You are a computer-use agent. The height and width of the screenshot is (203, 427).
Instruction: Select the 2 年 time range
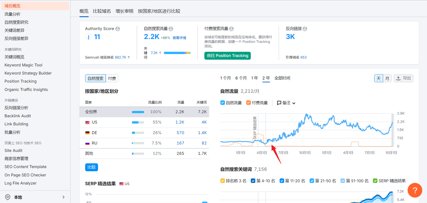[266, 78]
